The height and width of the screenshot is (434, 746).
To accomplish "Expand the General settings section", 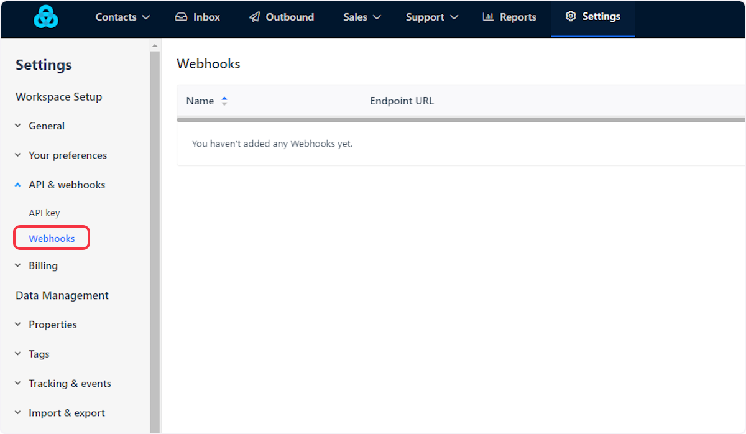I will pos(40,126).
